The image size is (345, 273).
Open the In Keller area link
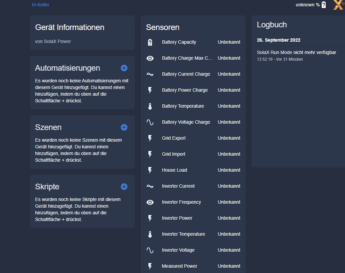(x=41, y=5)
